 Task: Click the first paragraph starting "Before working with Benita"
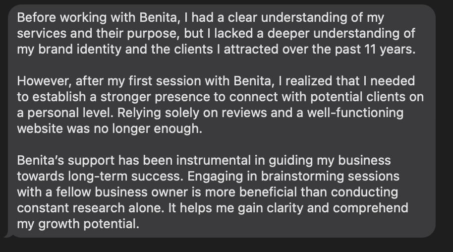(x=217, y=33)
